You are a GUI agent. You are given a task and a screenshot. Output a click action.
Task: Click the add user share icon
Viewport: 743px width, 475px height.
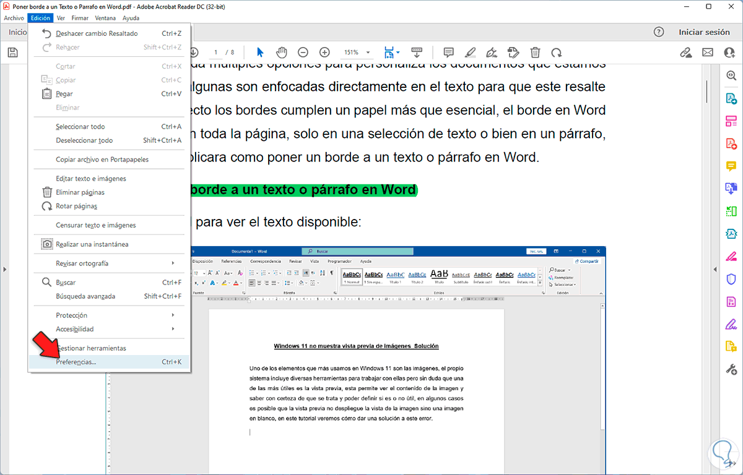pos(729,53)
